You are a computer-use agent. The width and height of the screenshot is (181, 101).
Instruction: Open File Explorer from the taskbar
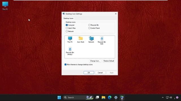[104, 97]
